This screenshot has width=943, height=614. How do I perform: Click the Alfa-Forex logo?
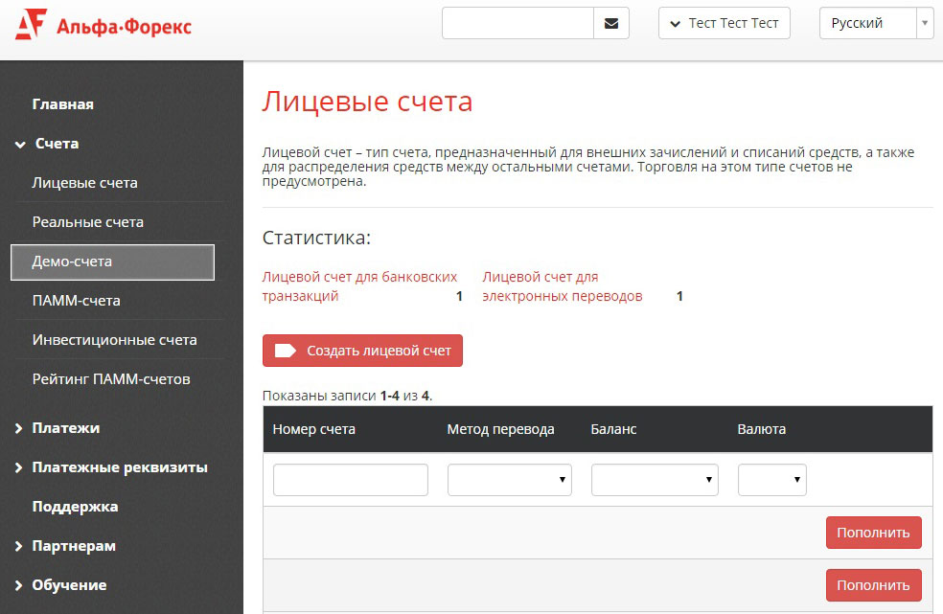point(103,25)
